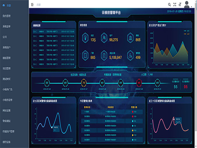Open the font size adjustment icon
This screenshot has height=148, width=197.
point(180,5)
